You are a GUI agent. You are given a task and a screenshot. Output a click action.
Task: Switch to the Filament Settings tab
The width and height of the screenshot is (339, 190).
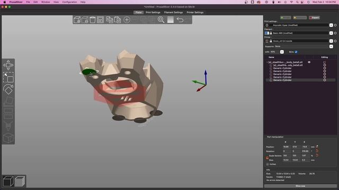point(173,13)
